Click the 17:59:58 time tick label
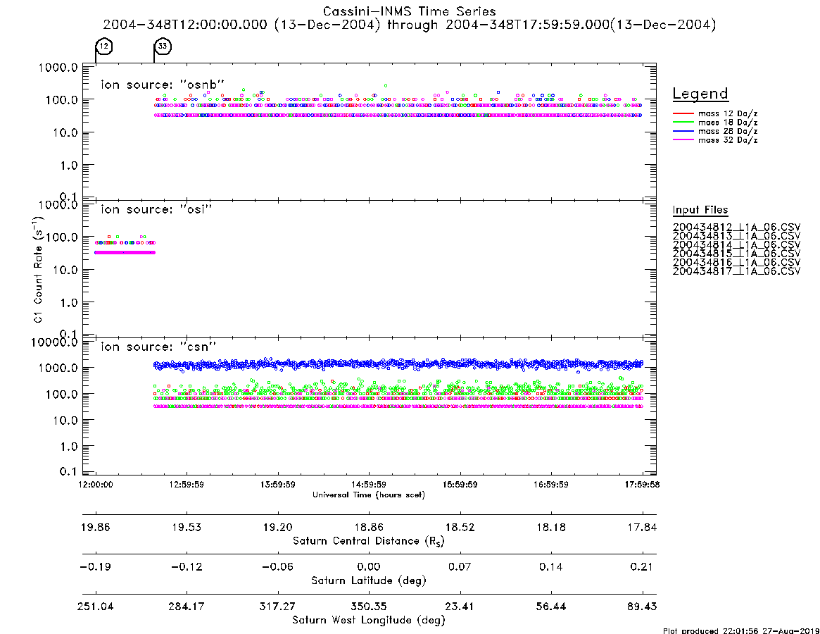Viewport: 820px width, 634px height. 642,485
